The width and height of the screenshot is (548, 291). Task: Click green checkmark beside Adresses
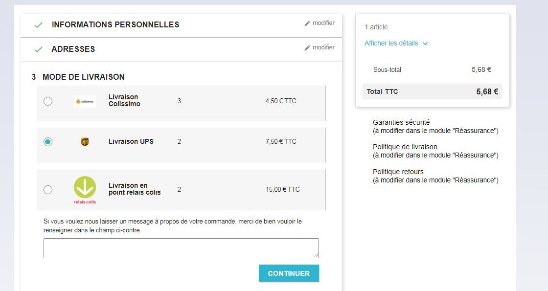click(x=39, y=49)
